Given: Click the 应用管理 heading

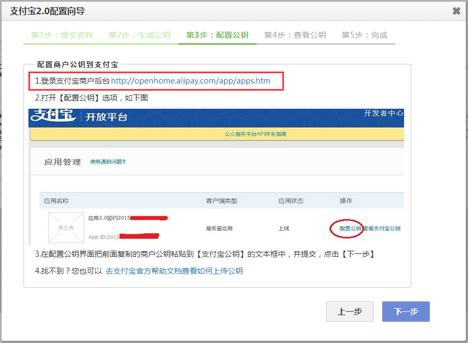Looking at the screenshot, I should (x=62, y=162).
